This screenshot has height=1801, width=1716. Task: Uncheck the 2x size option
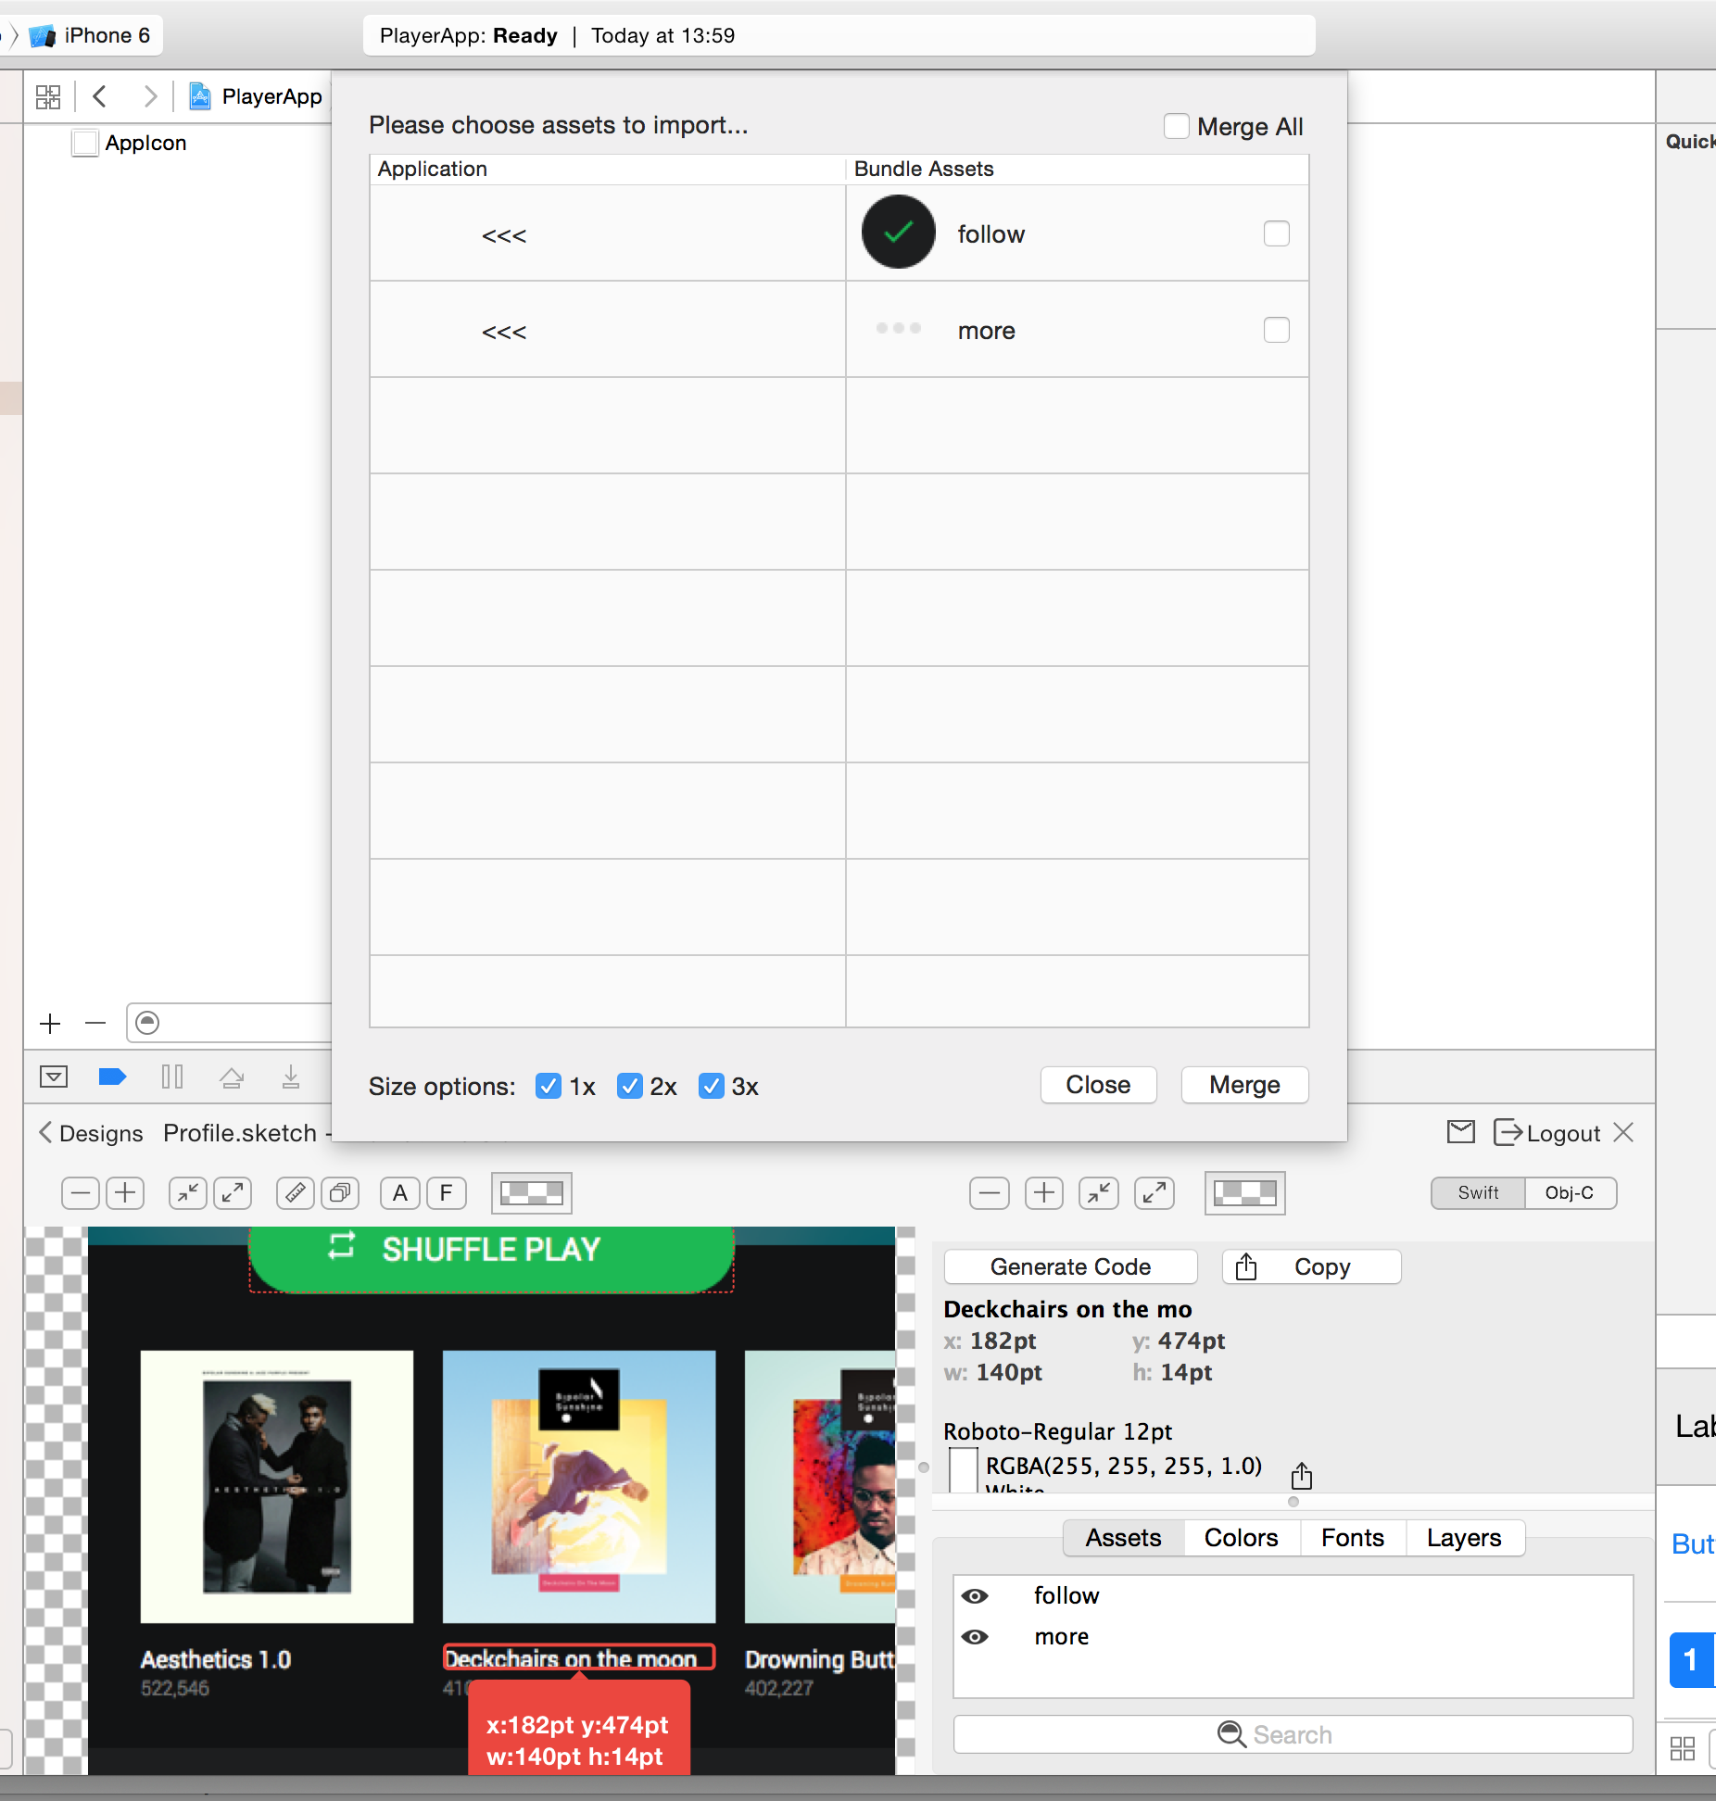click(x=630, y=1086)
